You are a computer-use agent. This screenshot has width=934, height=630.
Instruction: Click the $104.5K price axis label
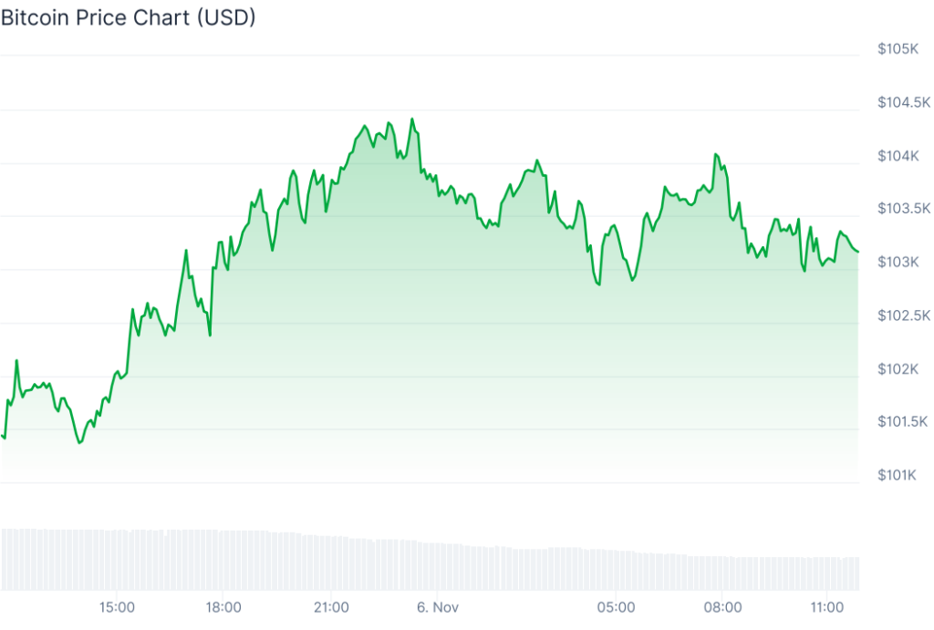[902, 102]
